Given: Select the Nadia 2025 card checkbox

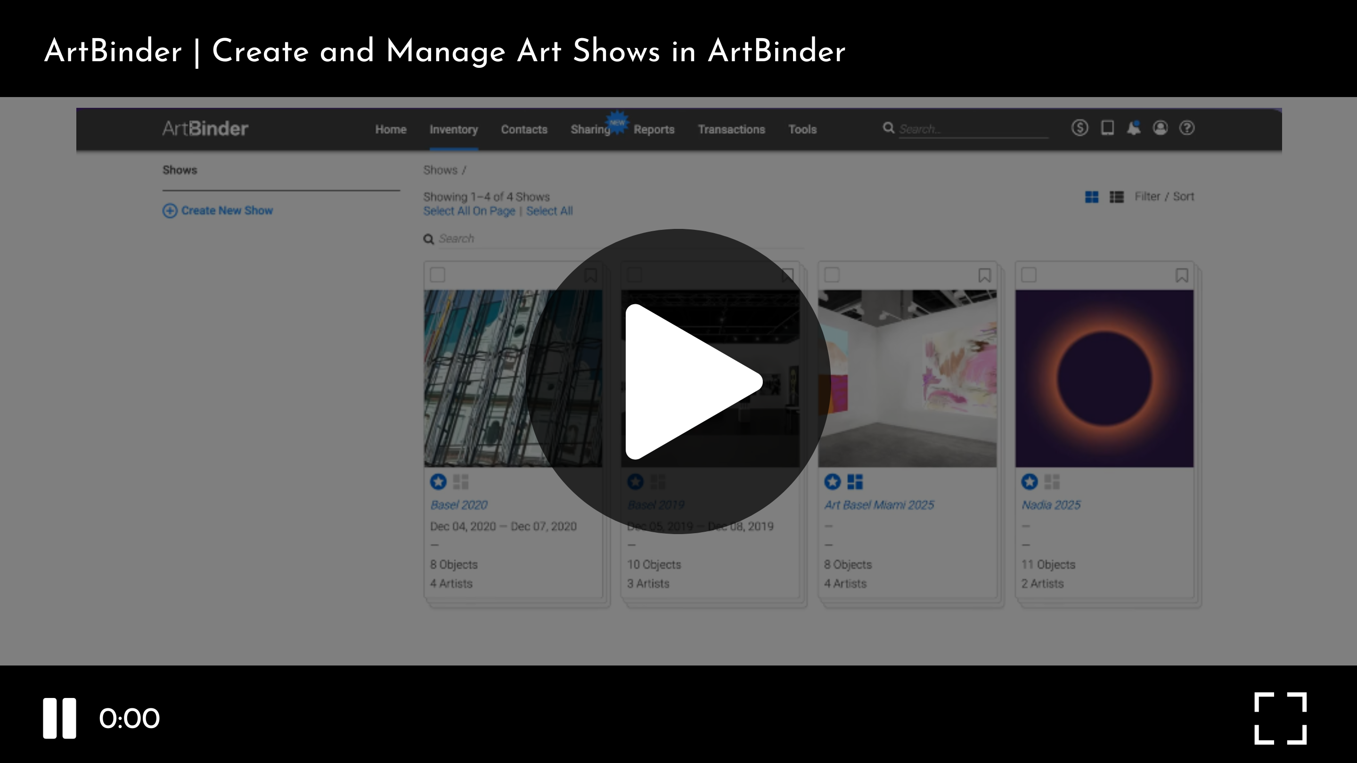Looking at the screenshot, I should (x=1028, y=275).
